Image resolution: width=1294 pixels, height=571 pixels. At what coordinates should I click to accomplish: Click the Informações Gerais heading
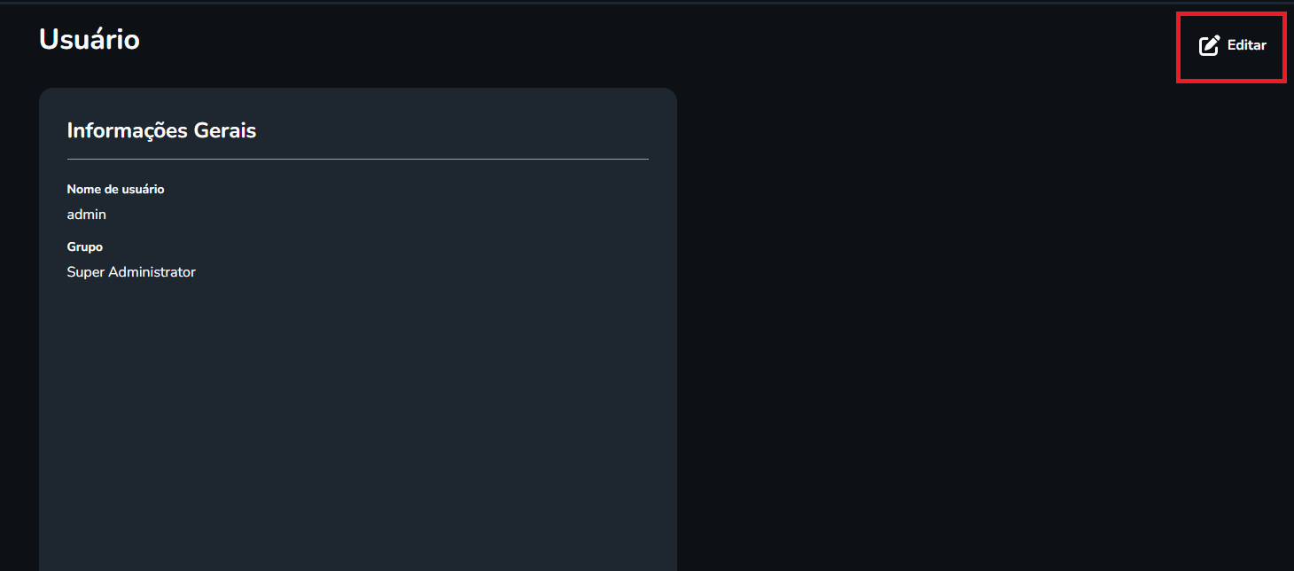[161, 130]
